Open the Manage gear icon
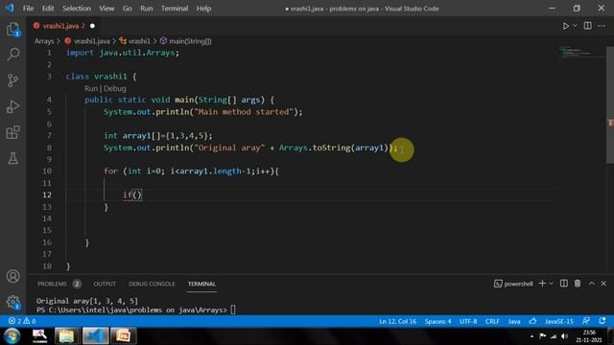The width and height of the screenshot is (614, 345). [12, 302]
